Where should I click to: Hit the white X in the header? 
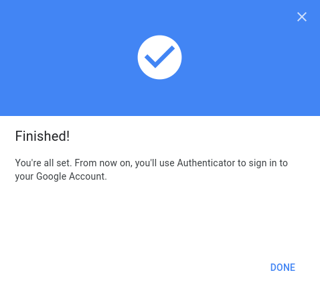302,17
